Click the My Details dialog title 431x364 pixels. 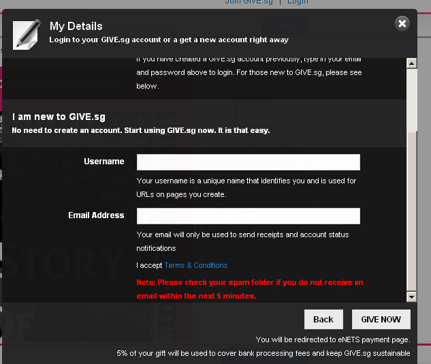click(76, 27)
